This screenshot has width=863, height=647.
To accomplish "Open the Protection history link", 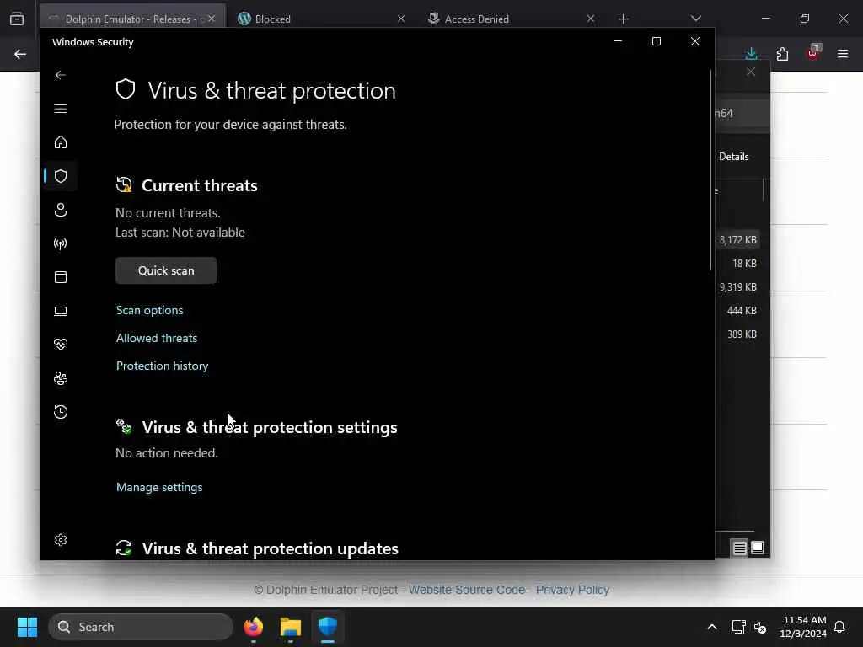I will (x=163, y=366).
